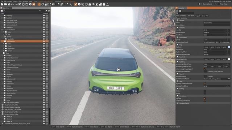Expand the buildings folder in Scene Tree
This screenshot has height=130, width=232.
[2, 16]
